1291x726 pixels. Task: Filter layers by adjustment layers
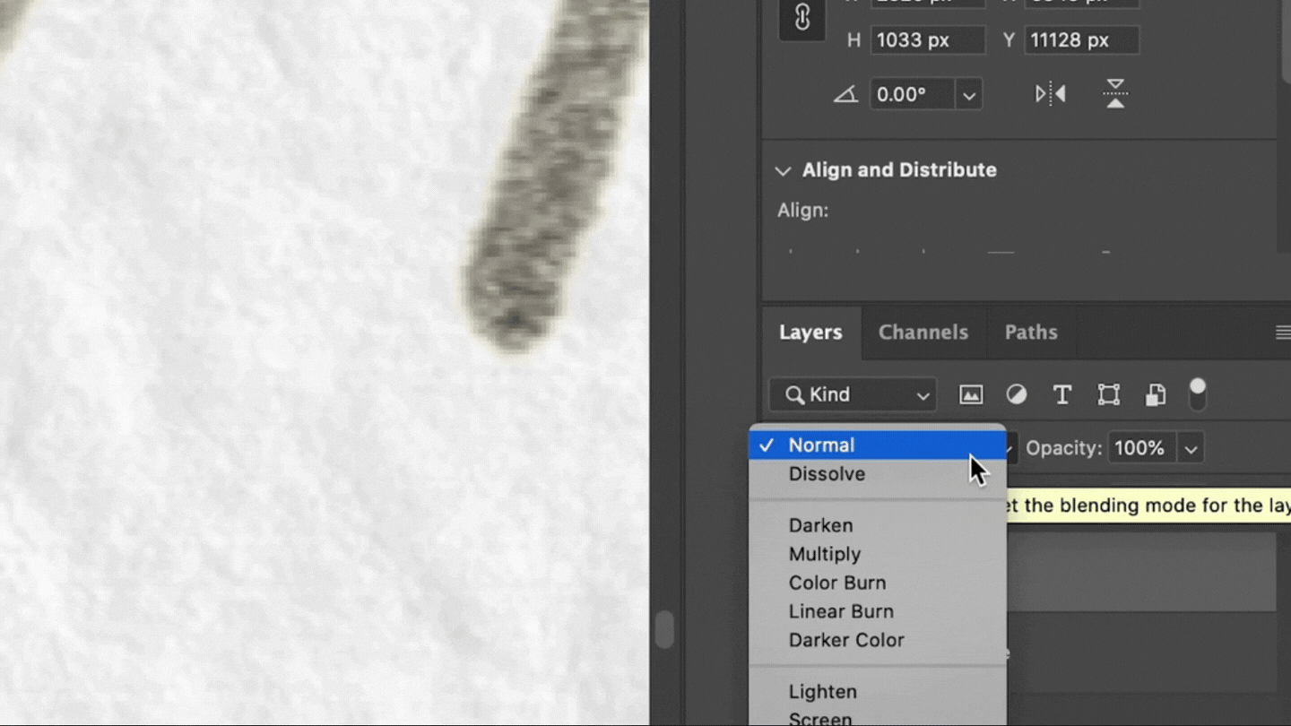tap(1017, 394)
